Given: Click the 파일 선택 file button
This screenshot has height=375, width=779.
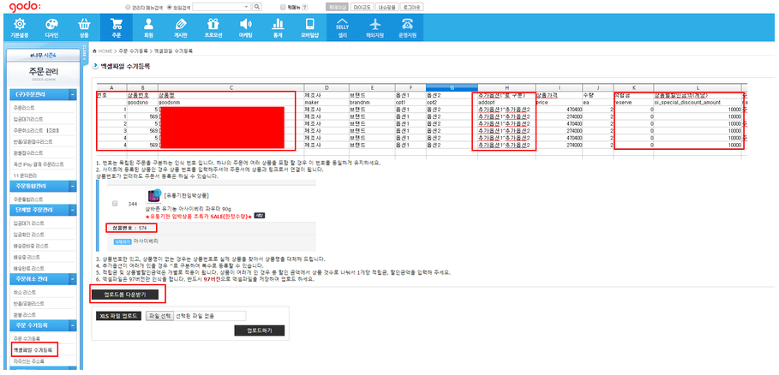Looking at the screenshot, I should tap(159, 315).
